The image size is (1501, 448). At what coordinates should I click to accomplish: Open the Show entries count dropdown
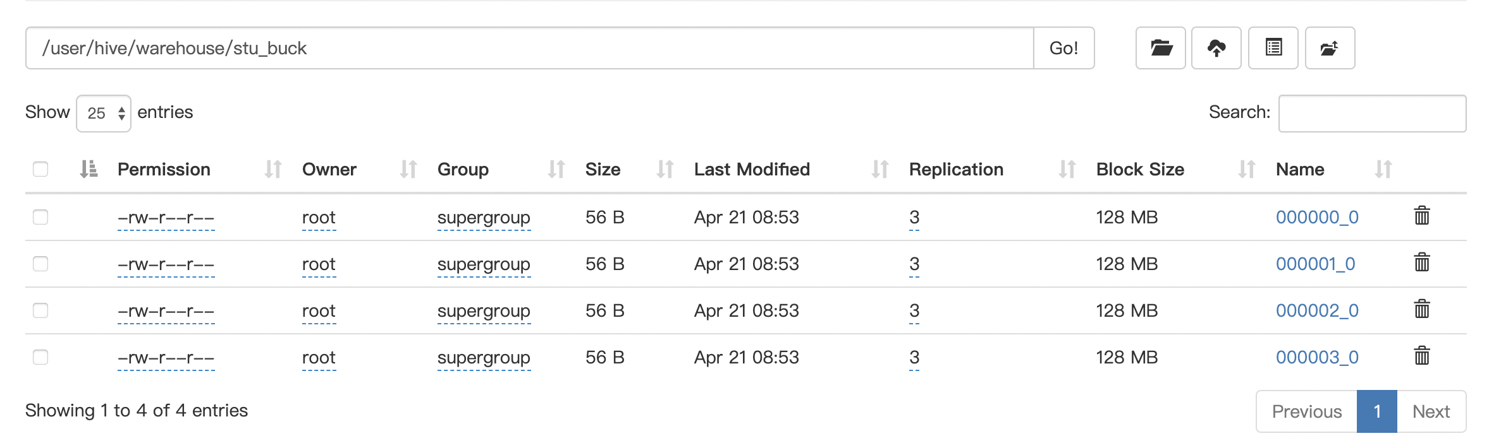104,114
